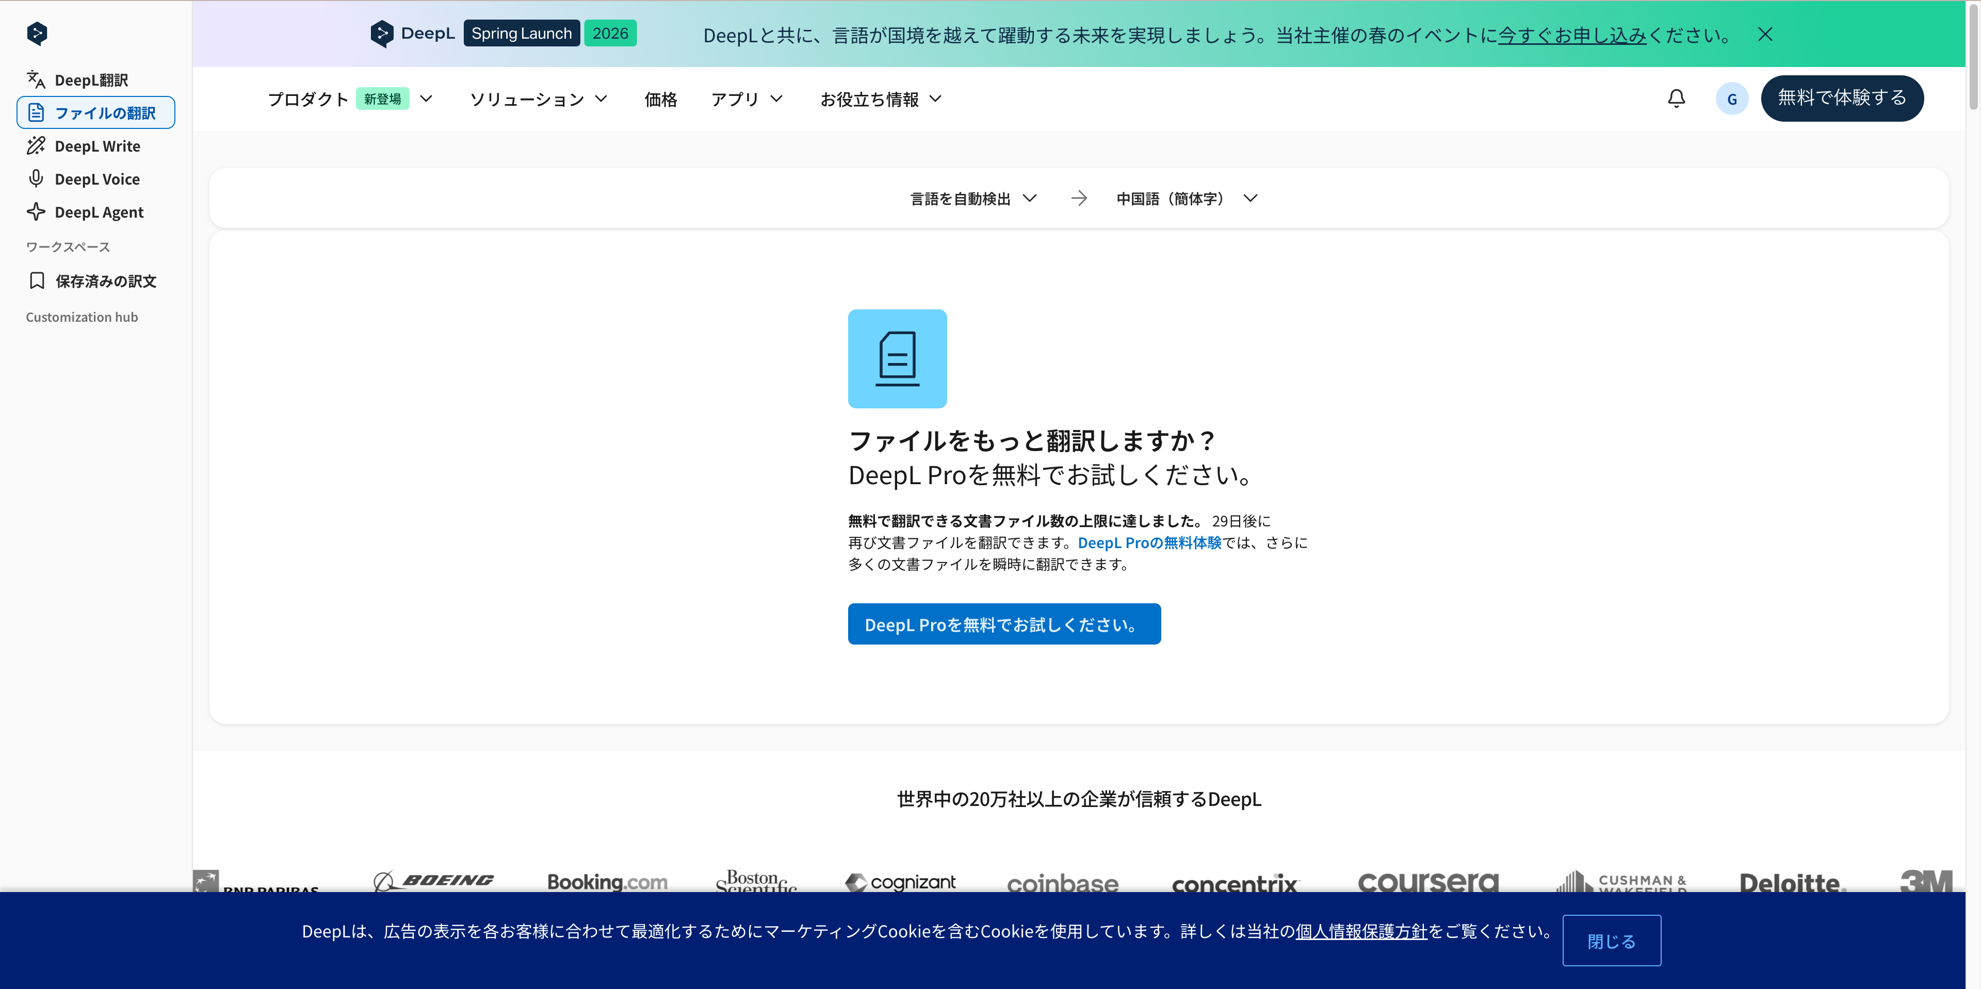Image resolution: width=1981 pixels, height=989 pixels.
Task: Click the blue document file icon
Action: coord(897,359)
